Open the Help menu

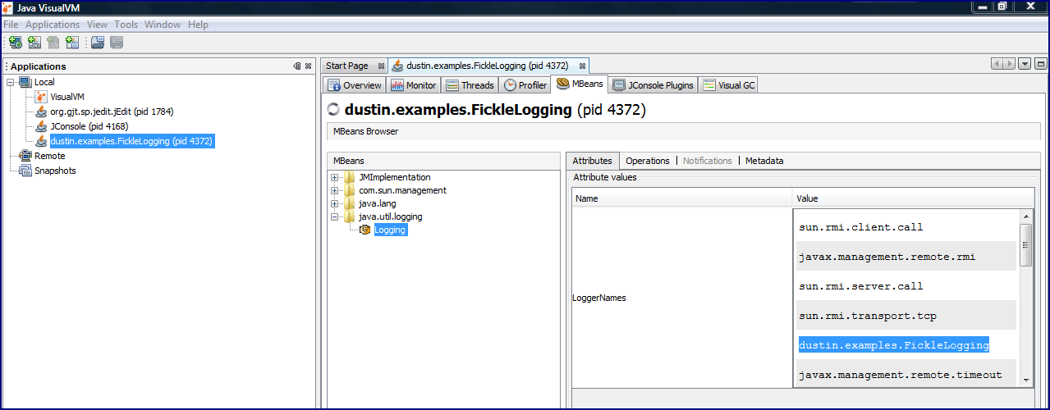[198, 25]
